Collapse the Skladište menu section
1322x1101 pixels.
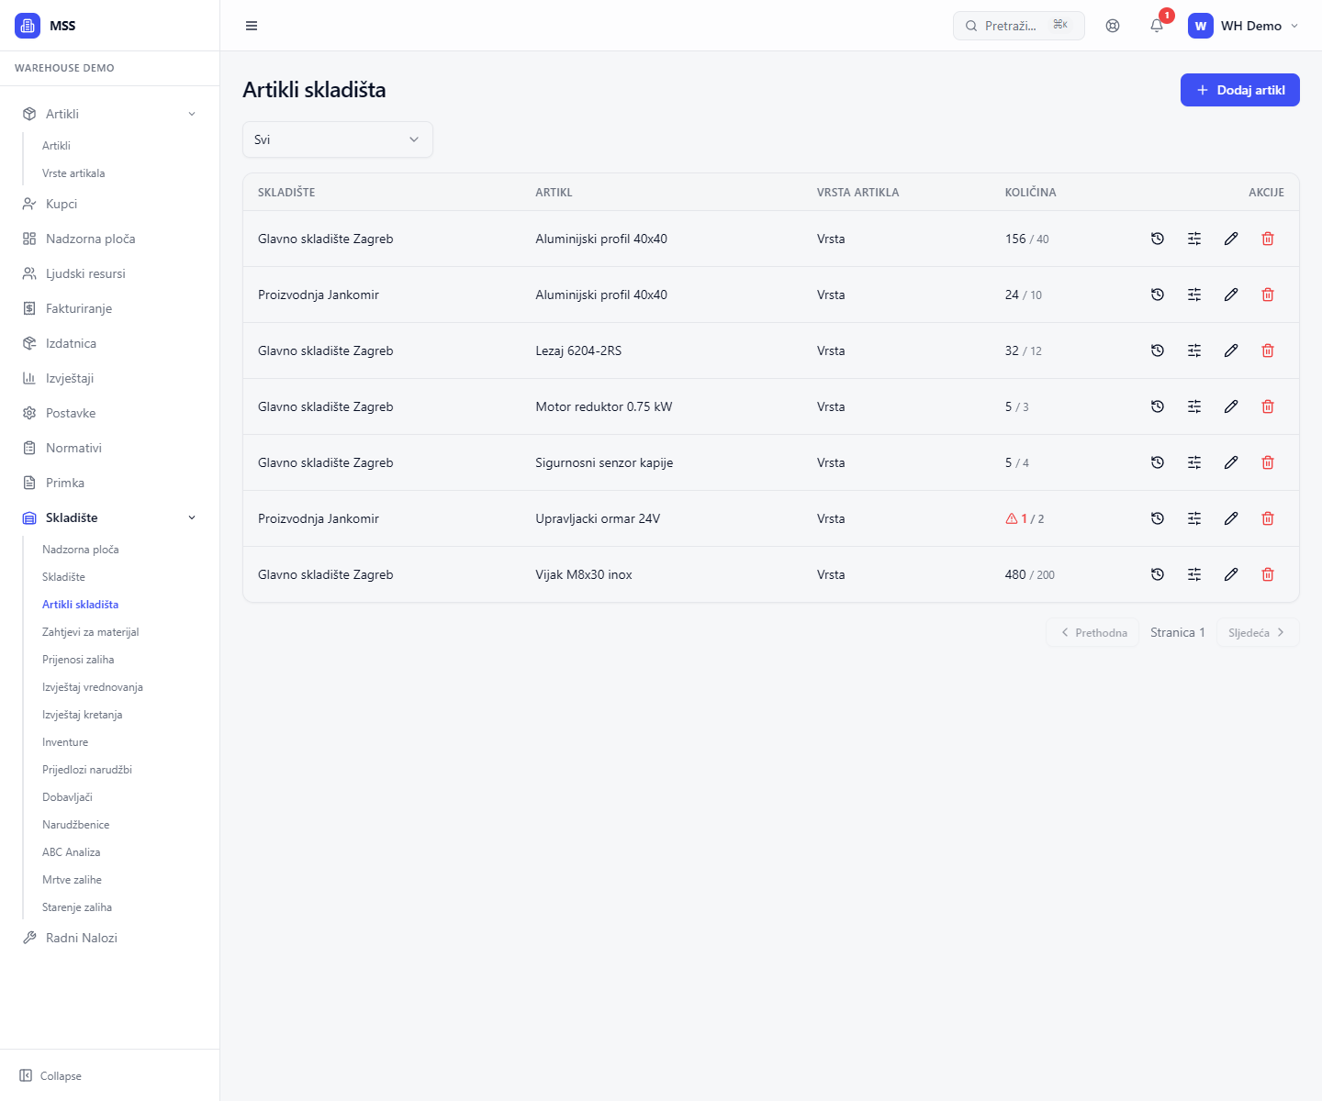(x=192, y=517)
